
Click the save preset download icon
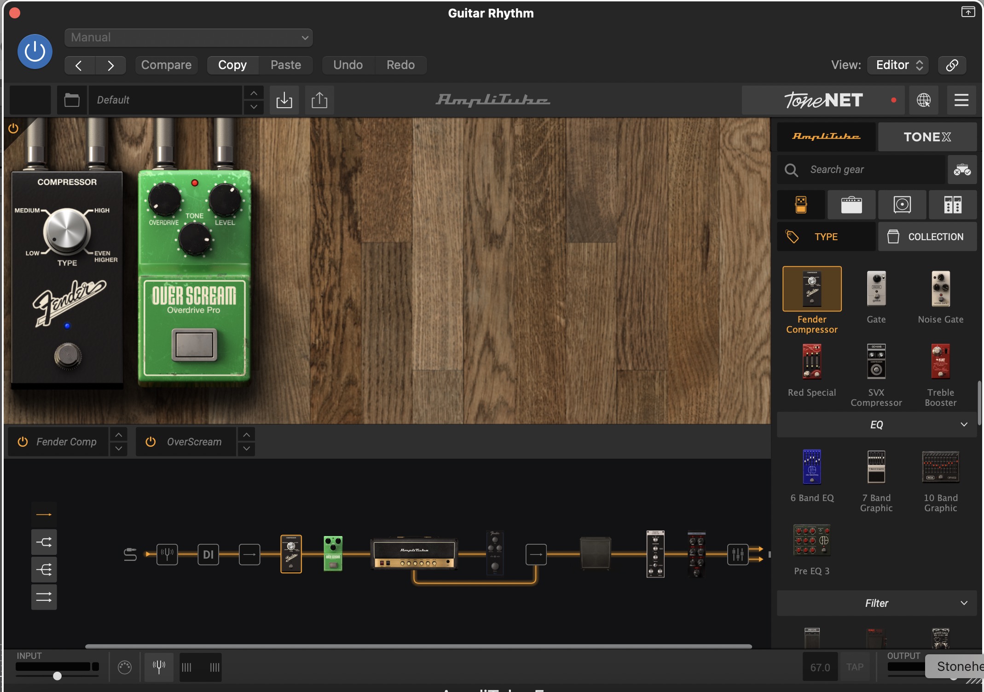(x=284, y=100)
